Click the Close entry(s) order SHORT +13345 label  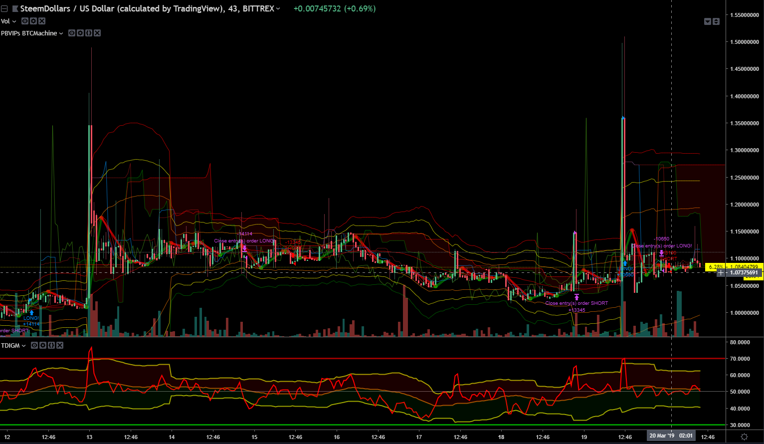[577, 306]
